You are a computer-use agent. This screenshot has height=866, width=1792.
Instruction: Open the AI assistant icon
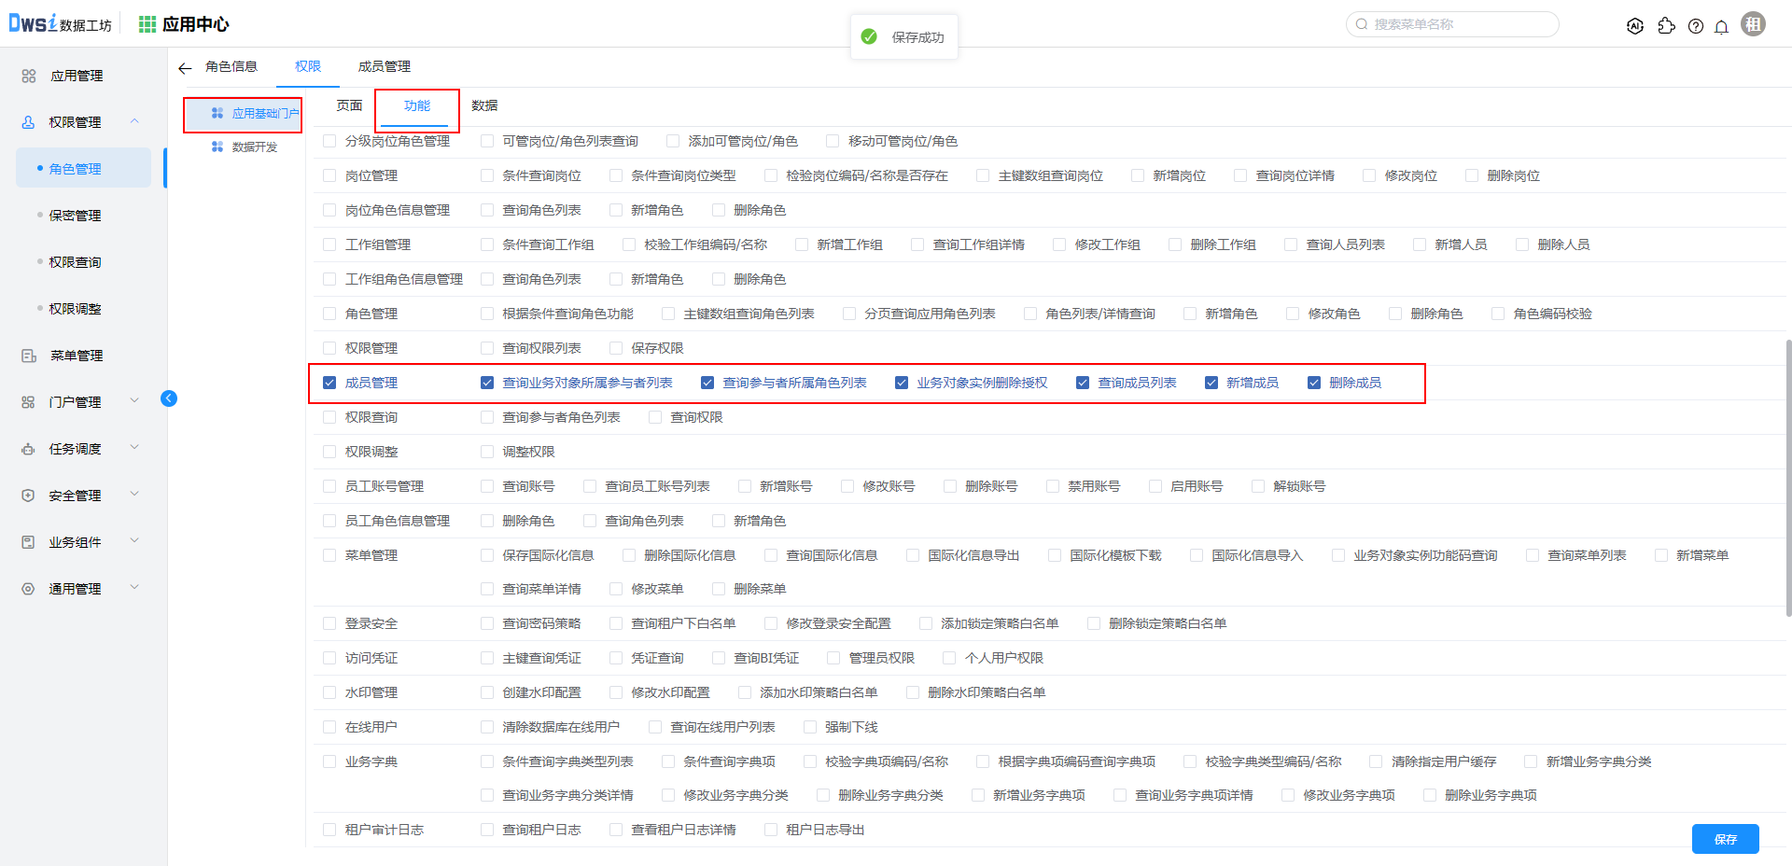pyautogui.click(x=1634, y=26)
